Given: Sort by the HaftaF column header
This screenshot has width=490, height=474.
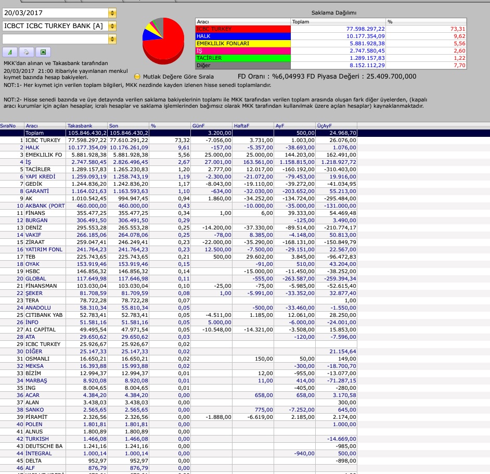Looking at the screenshot, I should (253, 126).
